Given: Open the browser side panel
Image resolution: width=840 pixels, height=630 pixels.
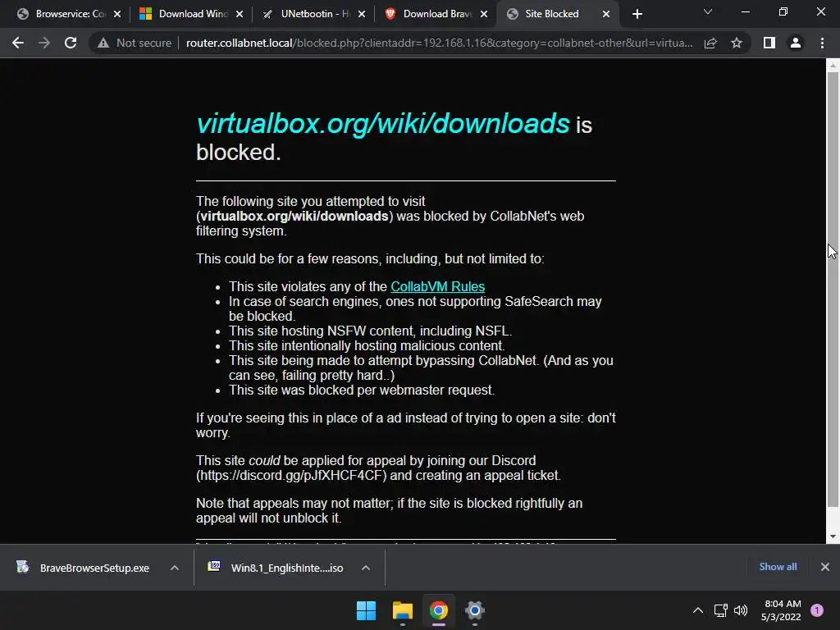Looking at the screenshot, I should point(769,43).
